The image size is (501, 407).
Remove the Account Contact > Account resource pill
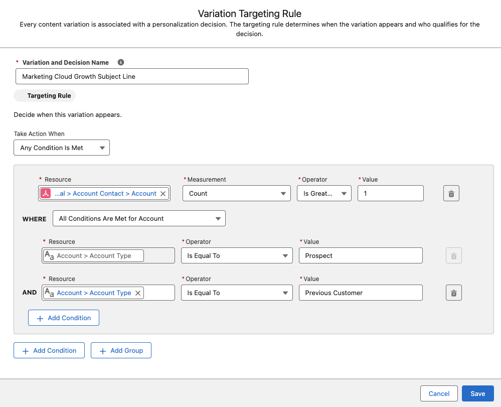pyautogui.click(x=162, y=193)
